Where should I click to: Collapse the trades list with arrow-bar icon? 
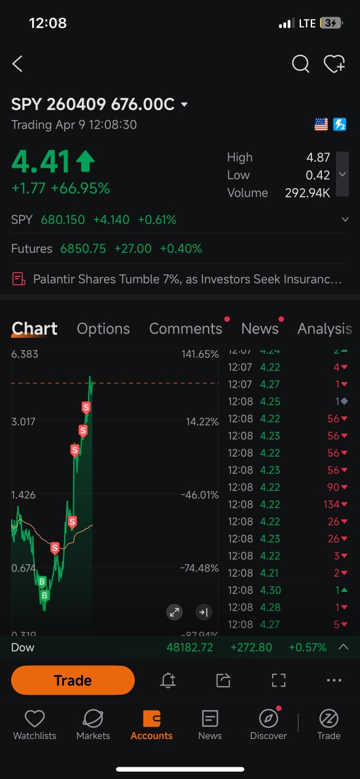pos(204,612)
